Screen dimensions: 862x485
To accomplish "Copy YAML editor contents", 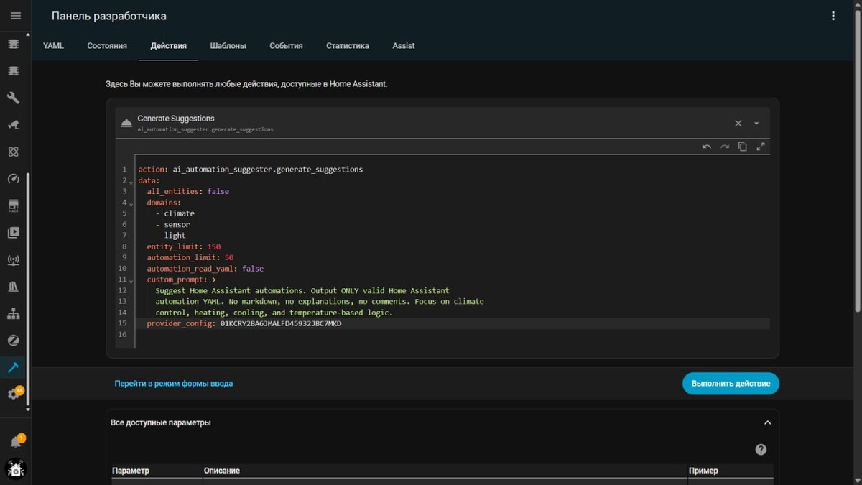I will coord(743,147).
